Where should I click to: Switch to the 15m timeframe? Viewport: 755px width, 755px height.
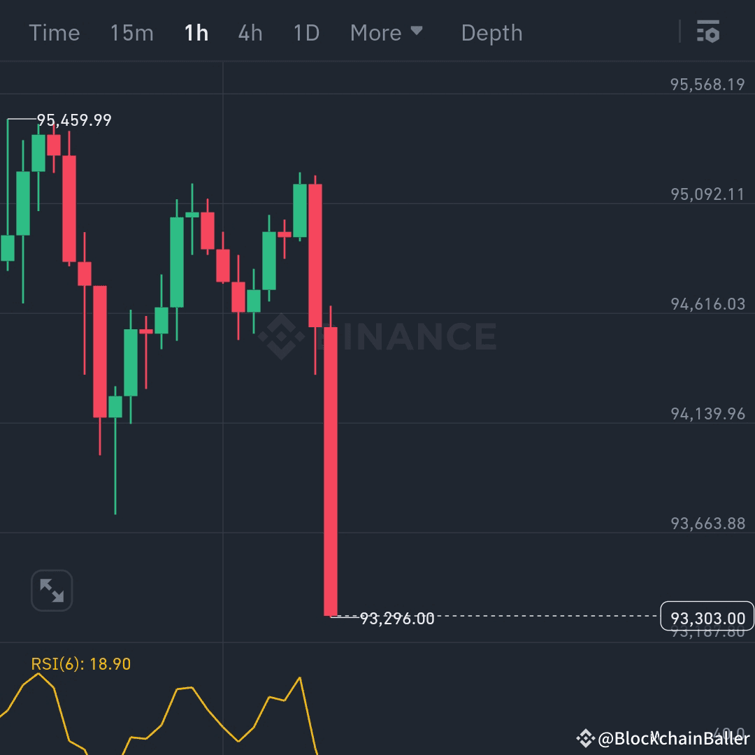131,32
